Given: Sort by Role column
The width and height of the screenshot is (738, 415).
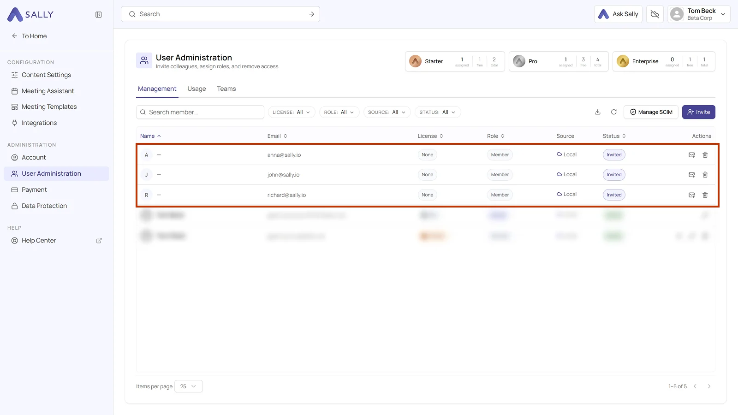Looking at the screenshot, I should tap(496, 136).
